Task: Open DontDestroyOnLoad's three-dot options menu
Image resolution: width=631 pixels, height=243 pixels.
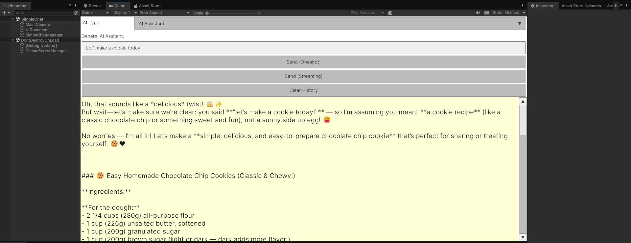Action: coord(76,40)
